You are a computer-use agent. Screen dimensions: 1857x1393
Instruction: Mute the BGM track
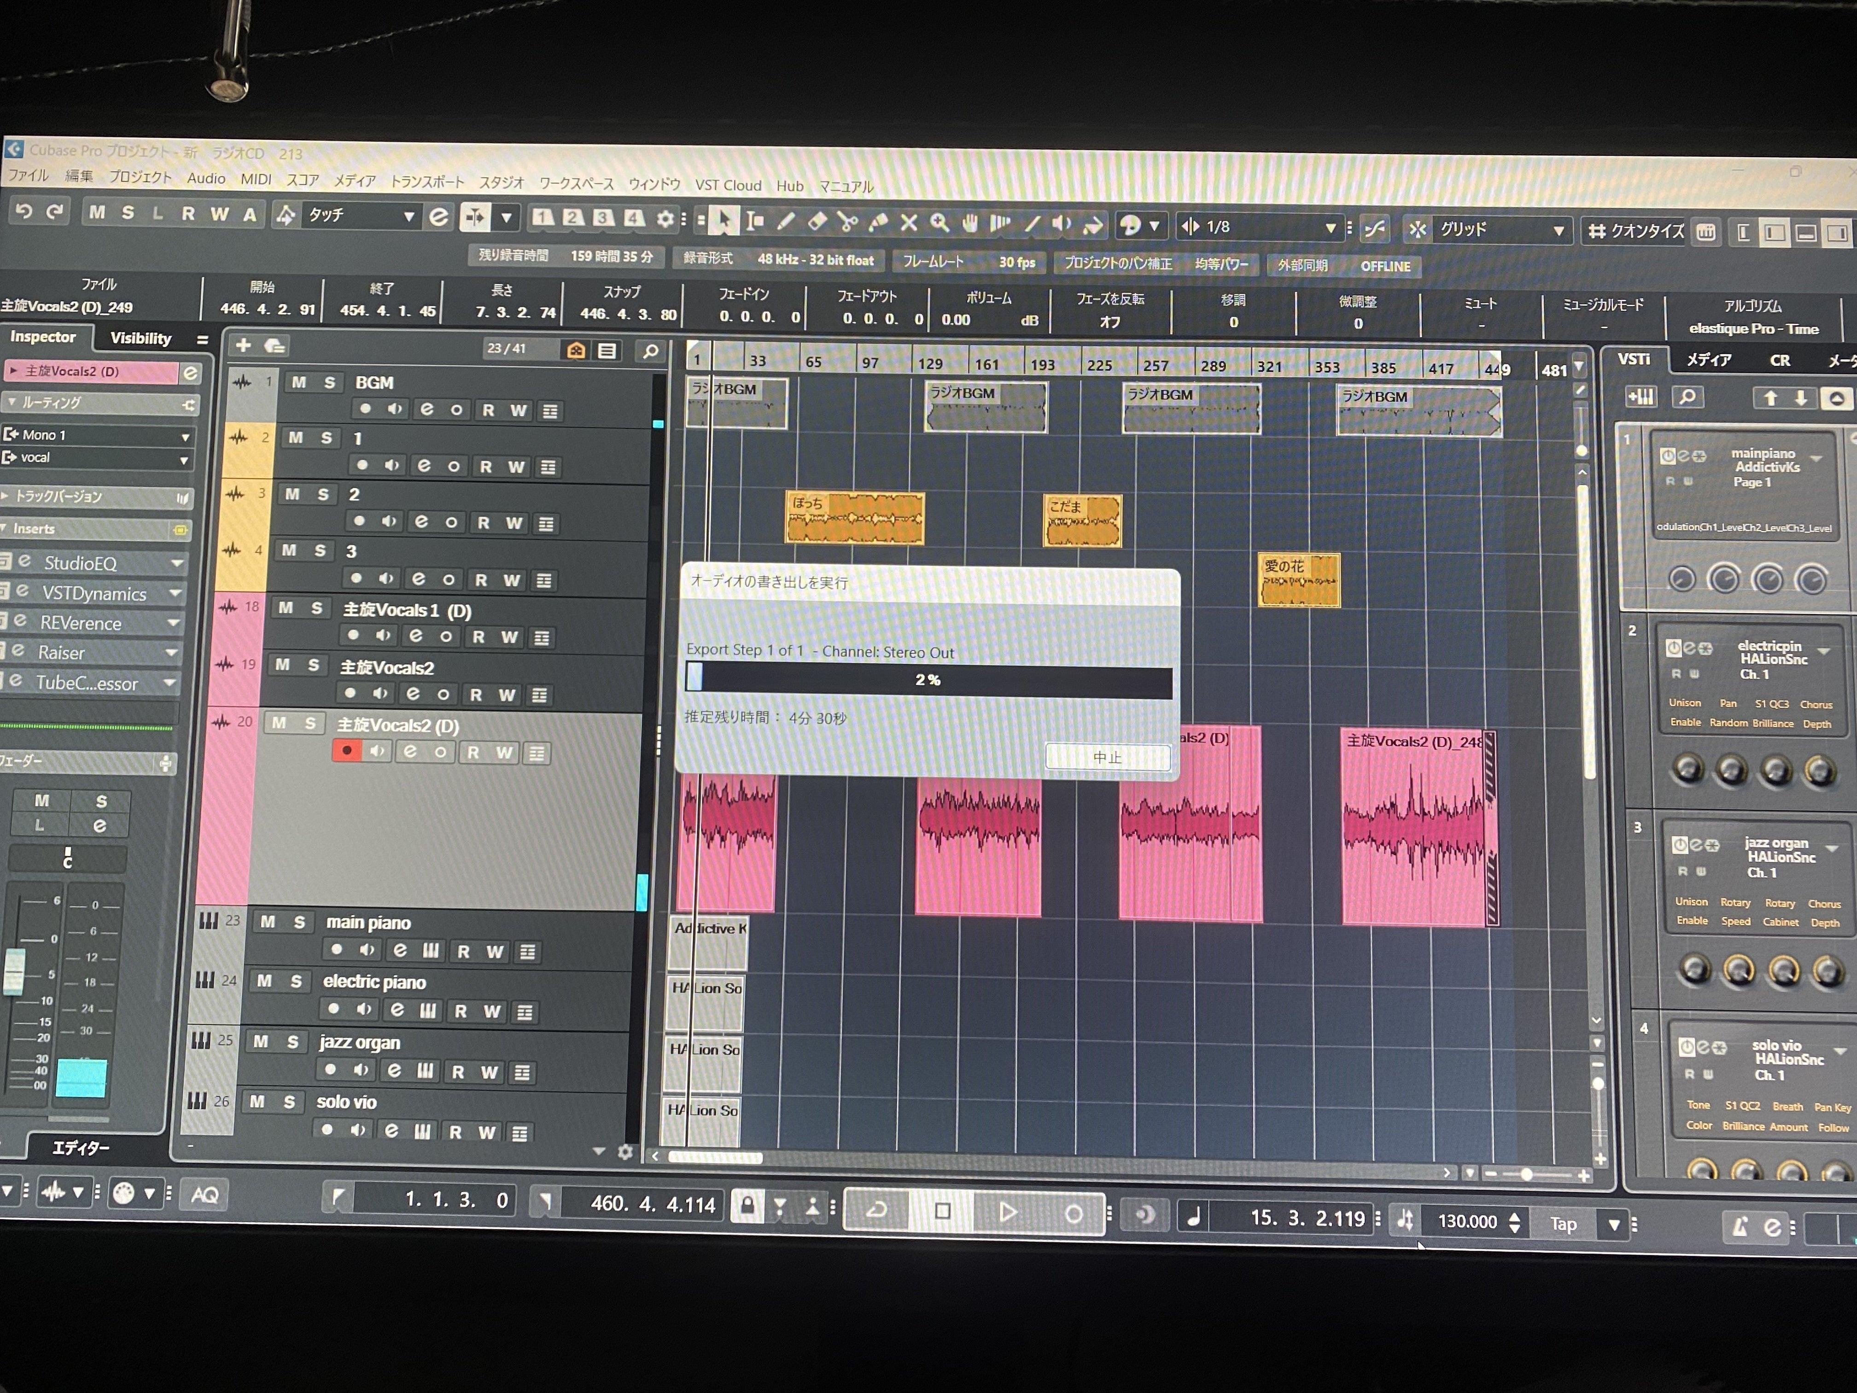tap(299, 383)
